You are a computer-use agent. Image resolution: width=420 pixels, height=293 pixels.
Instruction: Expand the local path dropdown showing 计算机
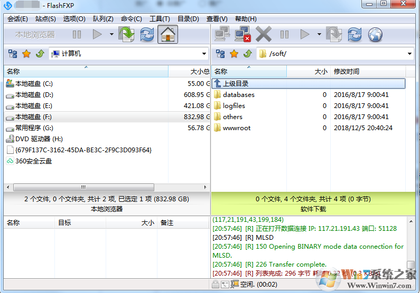point(204,54)
